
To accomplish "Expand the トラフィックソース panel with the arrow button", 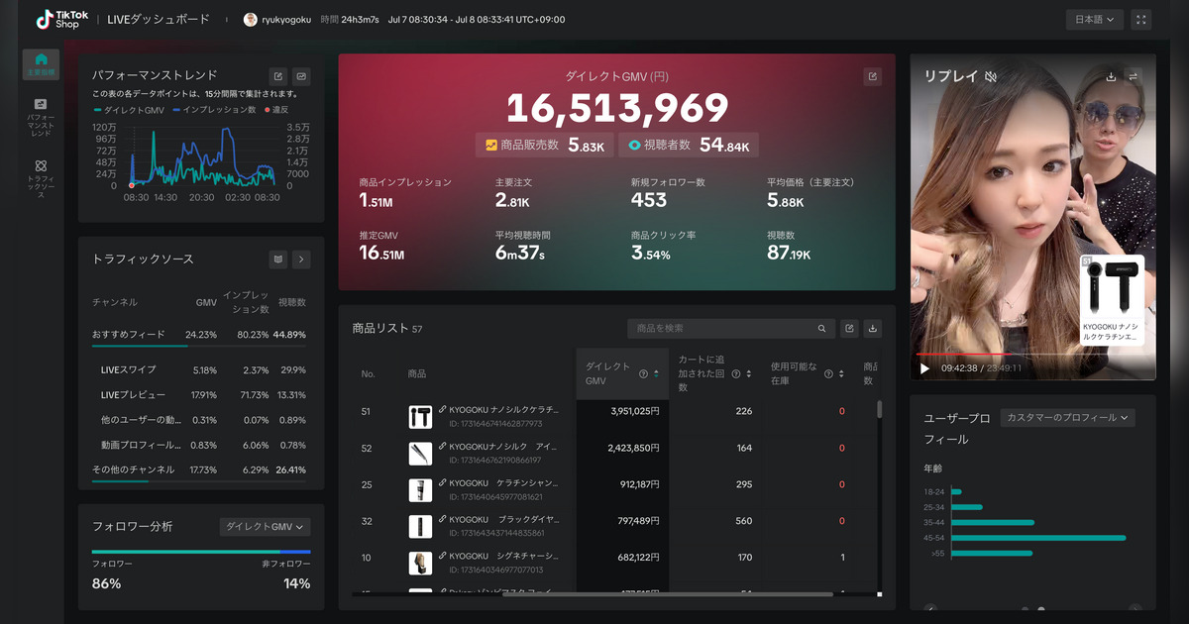I will (301, 260).
